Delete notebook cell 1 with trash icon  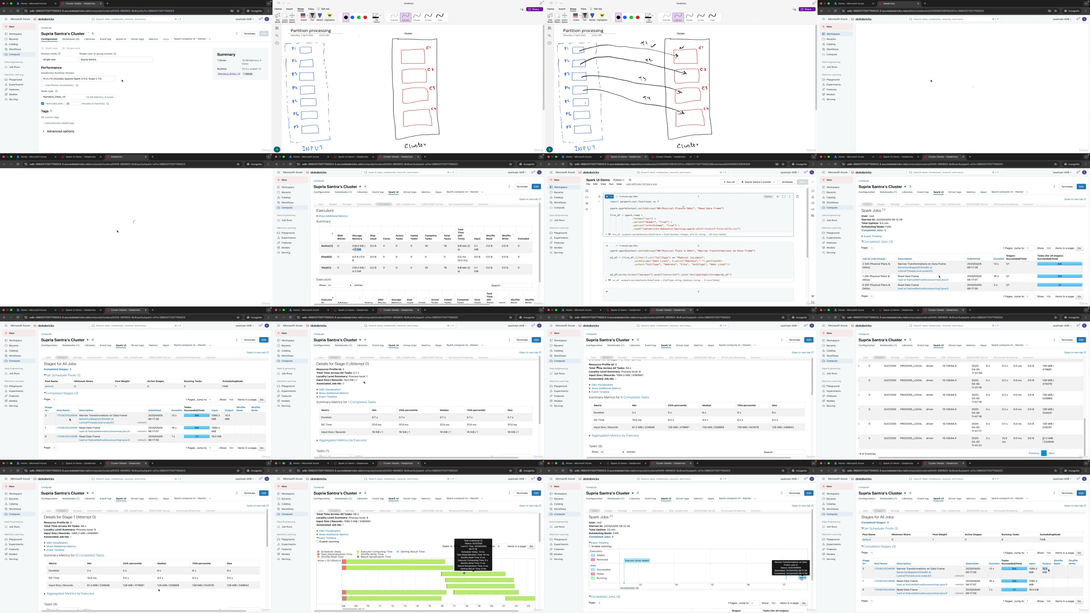click(797, 196)
